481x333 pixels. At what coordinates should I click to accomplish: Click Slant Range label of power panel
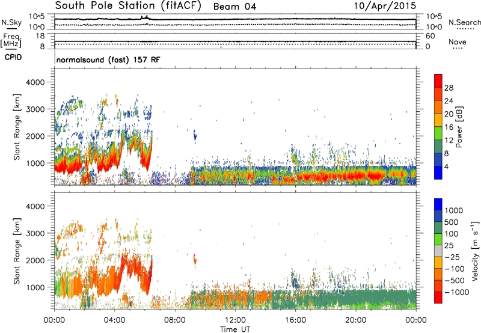tap(17, 127)
